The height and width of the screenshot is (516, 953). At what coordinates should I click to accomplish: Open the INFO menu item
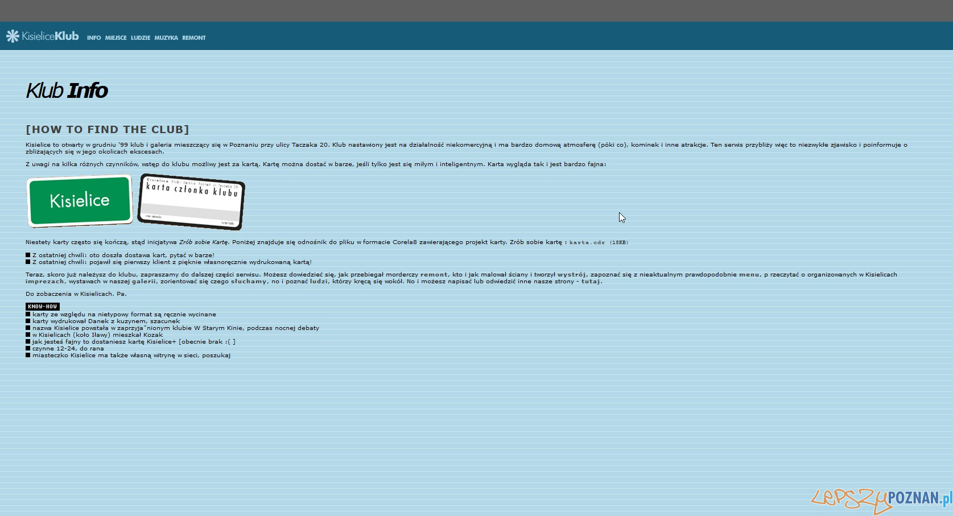94,38
